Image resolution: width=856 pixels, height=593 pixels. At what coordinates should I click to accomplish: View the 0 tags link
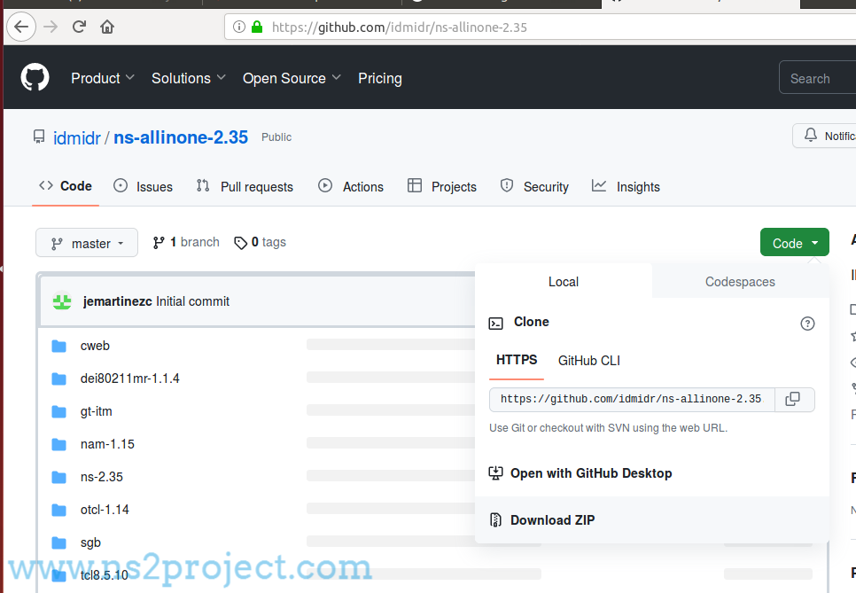[x=260, y=242]
